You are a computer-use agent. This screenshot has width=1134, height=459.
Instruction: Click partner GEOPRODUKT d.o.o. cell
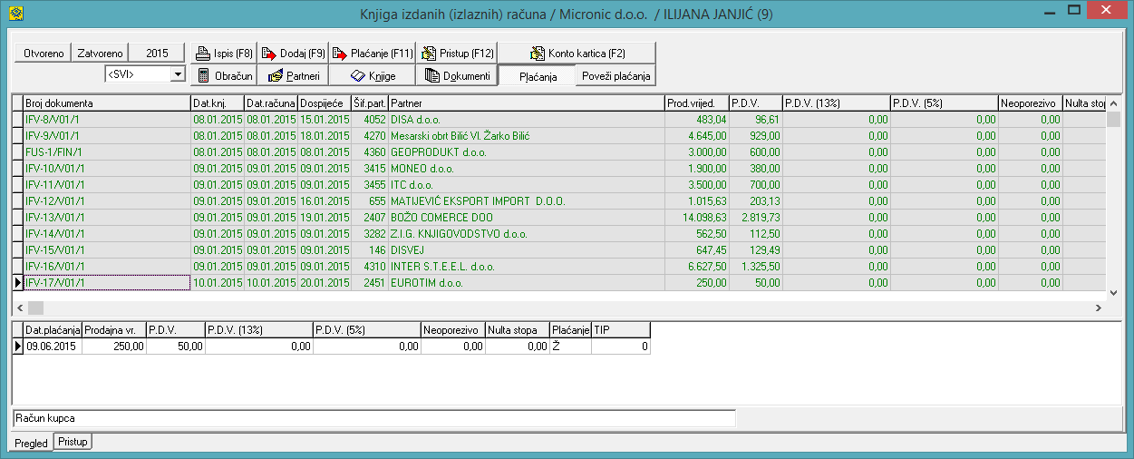[526, 151]
